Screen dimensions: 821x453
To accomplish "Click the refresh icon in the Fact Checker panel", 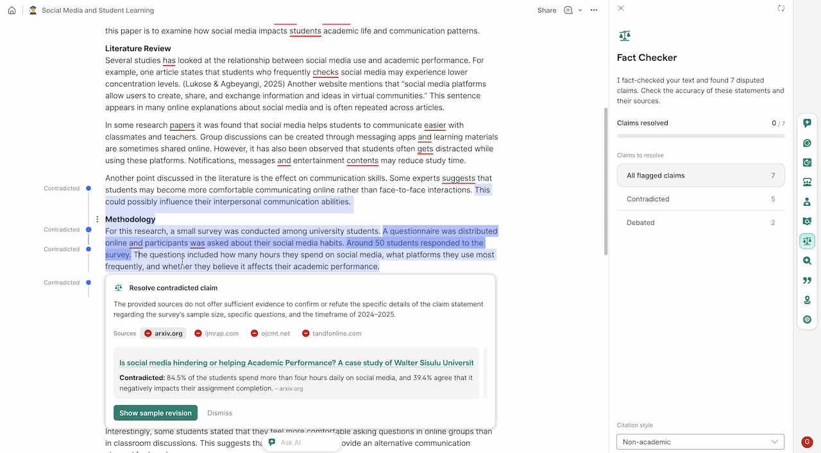I will 781,8.
